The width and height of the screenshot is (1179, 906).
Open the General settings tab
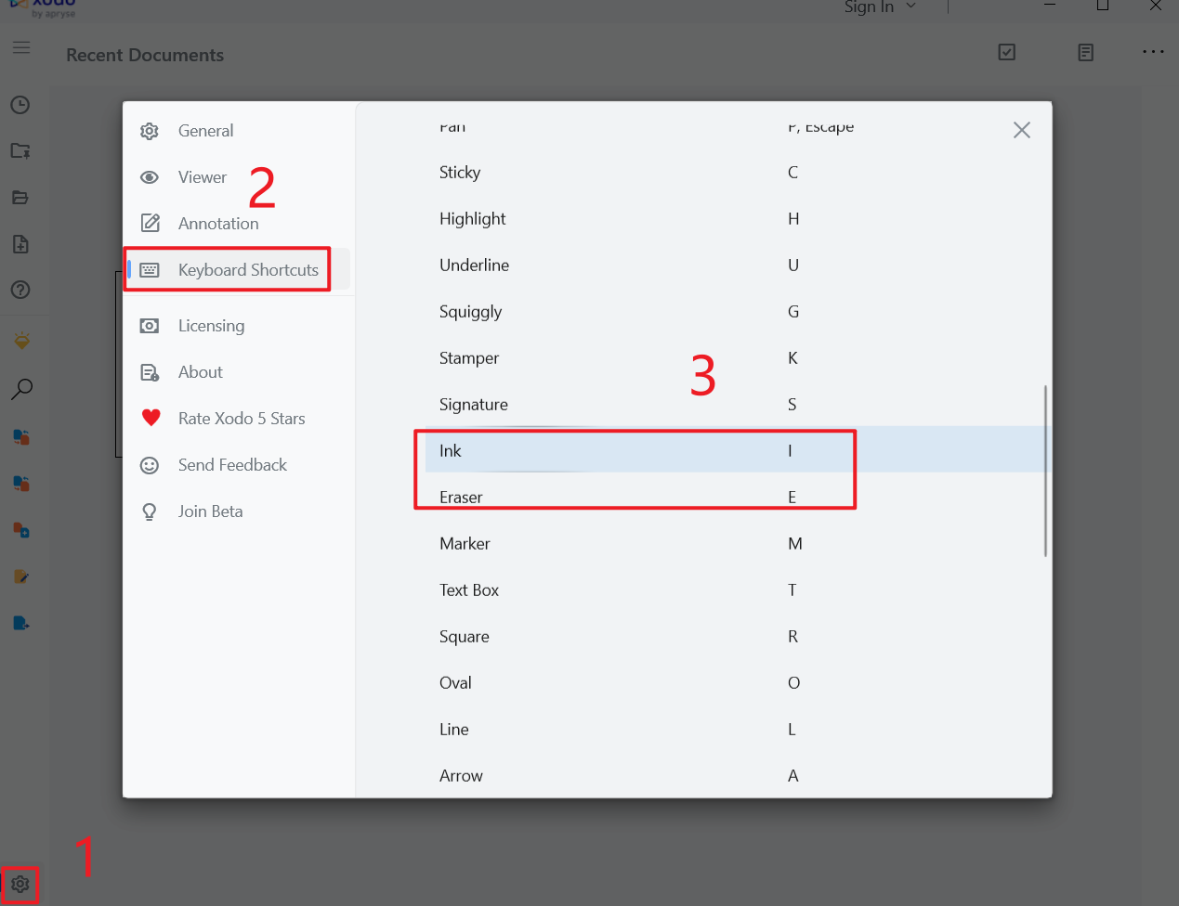pos(237,131)
